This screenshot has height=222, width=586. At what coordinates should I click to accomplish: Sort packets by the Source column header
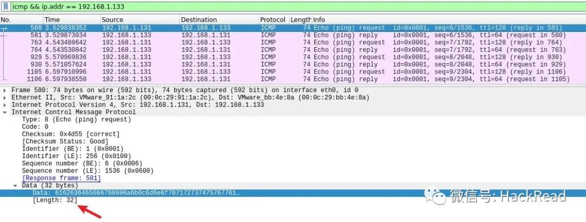(140, 20)
